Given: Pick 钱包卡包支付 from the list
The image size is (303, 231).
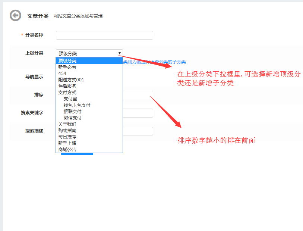Looking at the screenshot, I should point(77,105).
